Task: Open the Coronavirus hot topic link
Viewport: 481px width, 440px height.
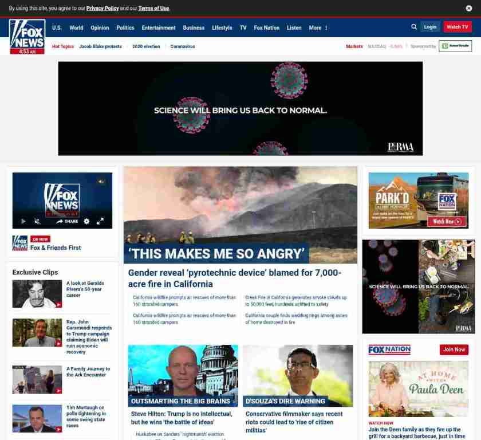Action: pos(183,46)
